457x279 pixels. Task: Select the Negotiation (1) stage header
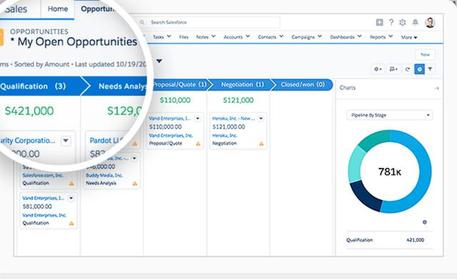pos(242,84)
